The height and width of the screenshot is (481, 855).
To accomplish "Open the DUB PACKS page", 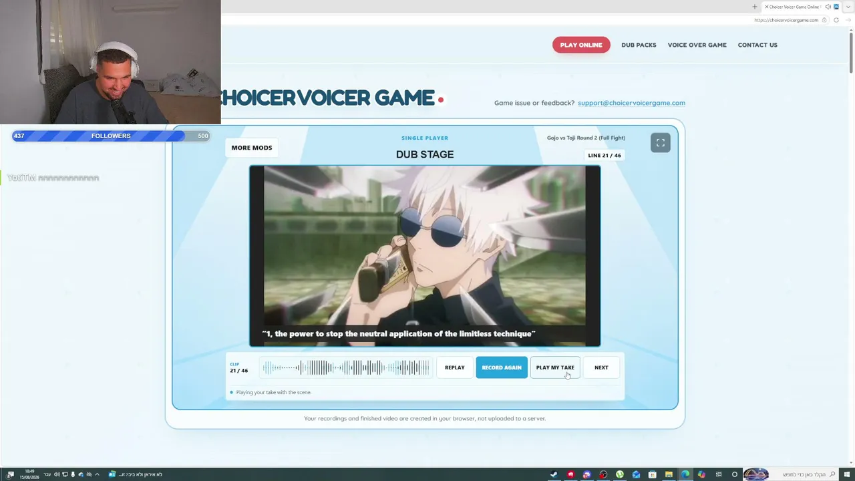I will (639, 45).
